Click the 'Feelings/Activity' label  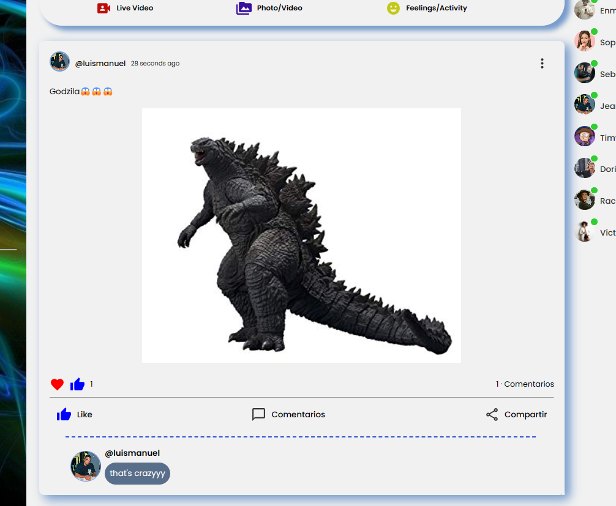(437, 8)
